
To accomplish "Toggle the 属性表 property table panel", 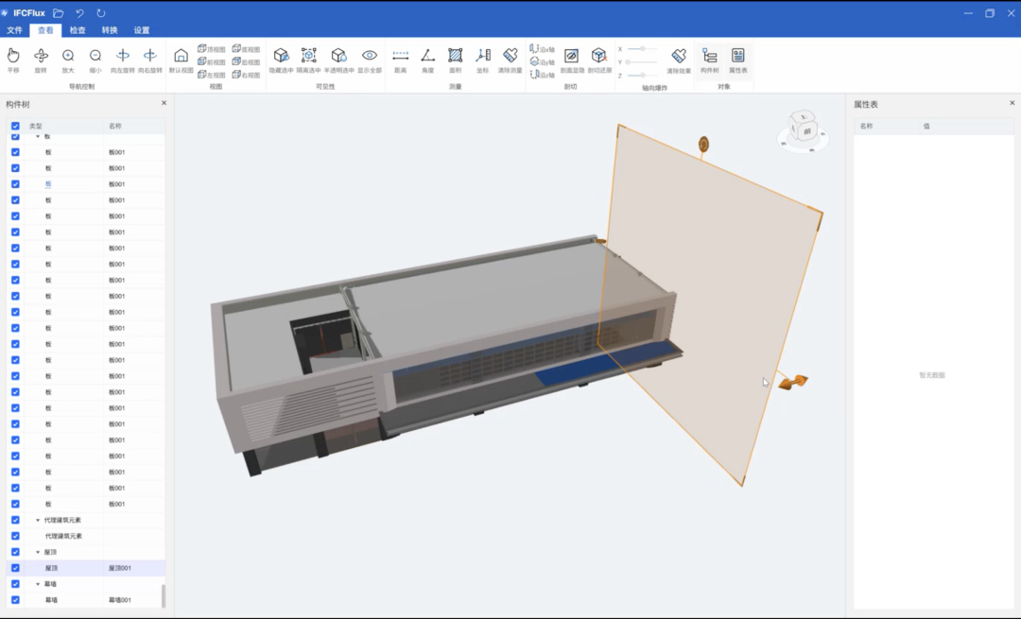I will tap(737, 60).
